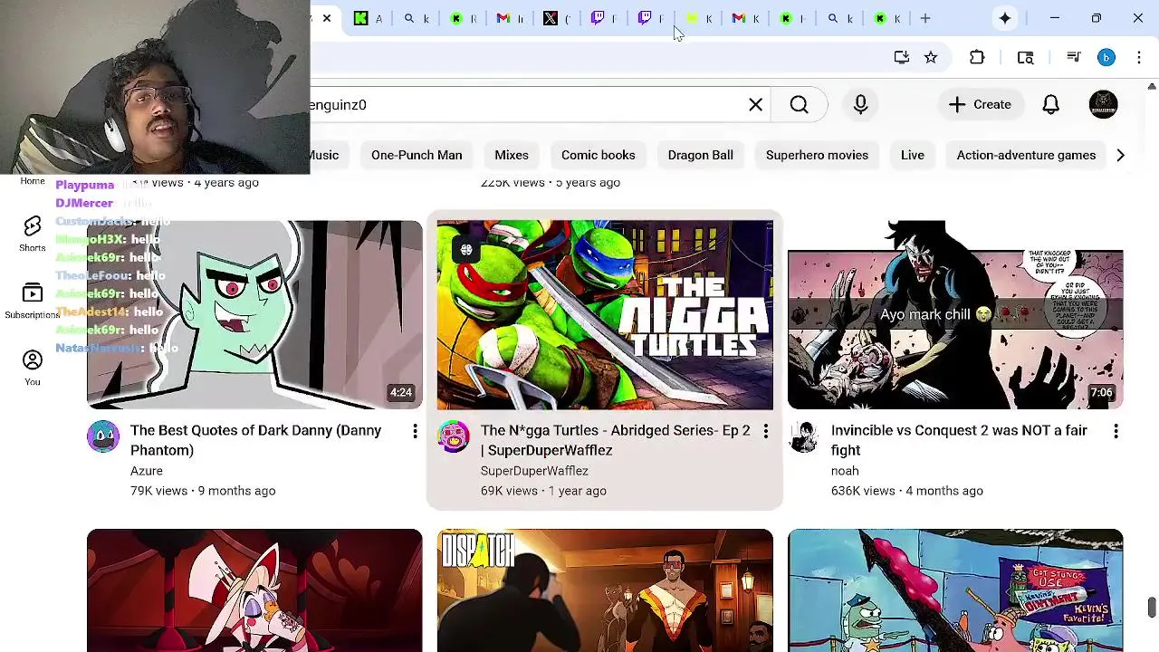Open the Gemini sparkle icon in title bar
The width and height of the screenshot is (1159, 652).
[x=1005, y=18]
